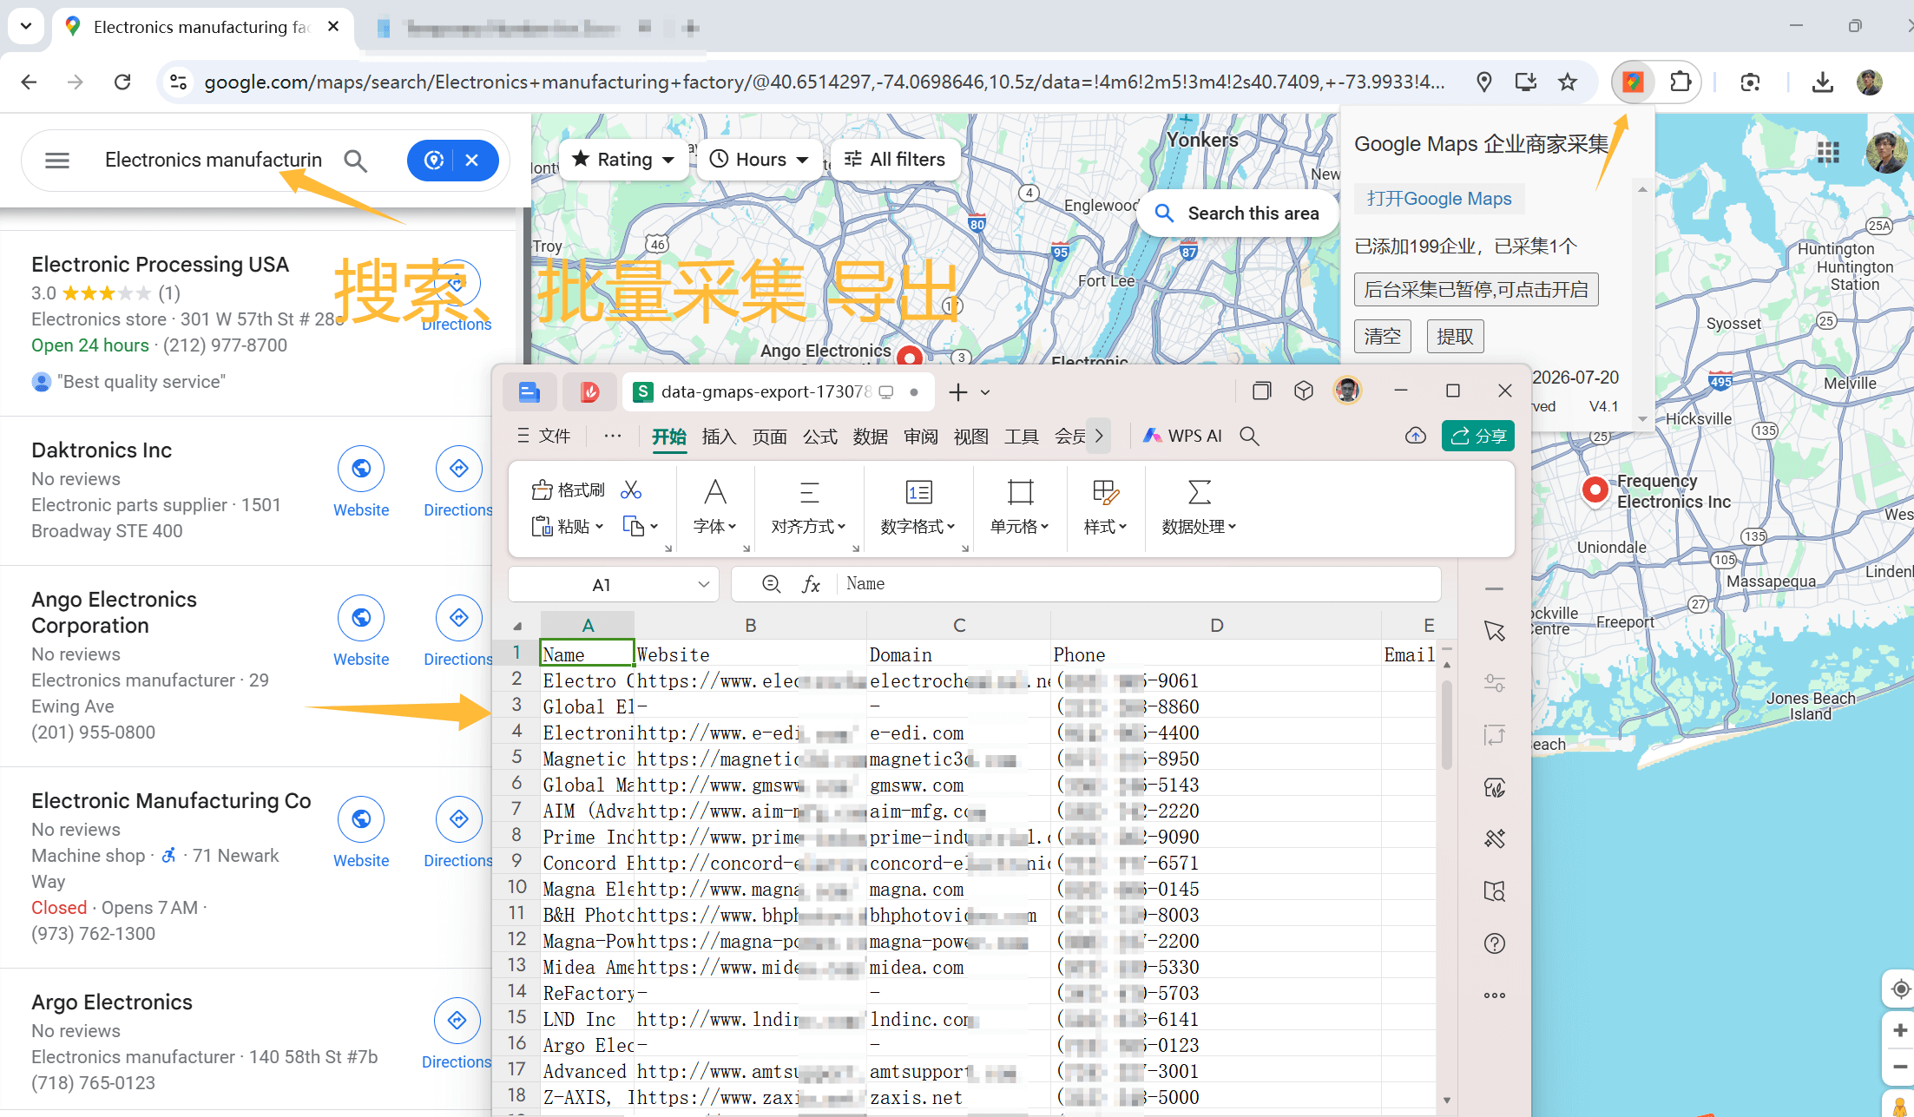Open the Hours filter dropdown
1914x1117 pixels.
760,160
